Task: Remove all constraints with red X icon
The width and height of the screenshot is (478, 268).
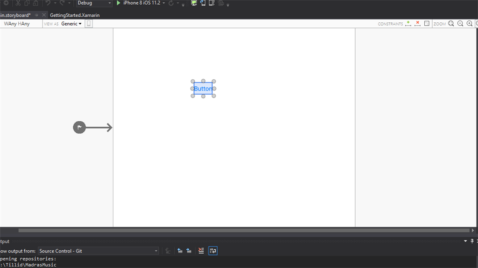Action: 418,24
